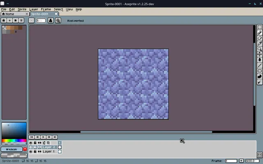Image resolution: width=263 pixels, height=164 pixels.
Task: Open the Help menu
Action: [x=78, y=9]
